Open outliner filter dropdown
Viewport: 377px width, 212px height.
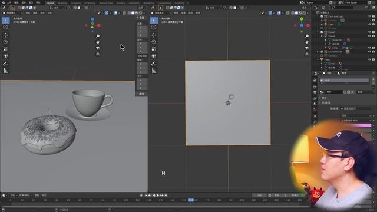(x=368, y=8)
